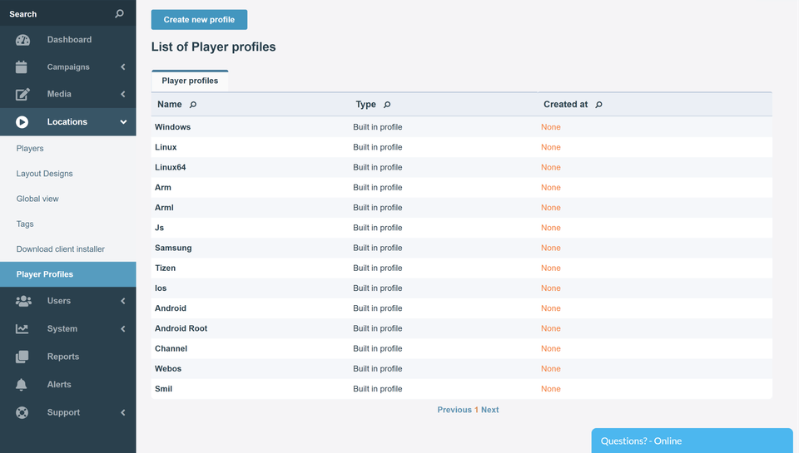Click the Dashboard gauge icon
Image resolution: width=799 pixels, height=453 pixels.
point(22,40)
